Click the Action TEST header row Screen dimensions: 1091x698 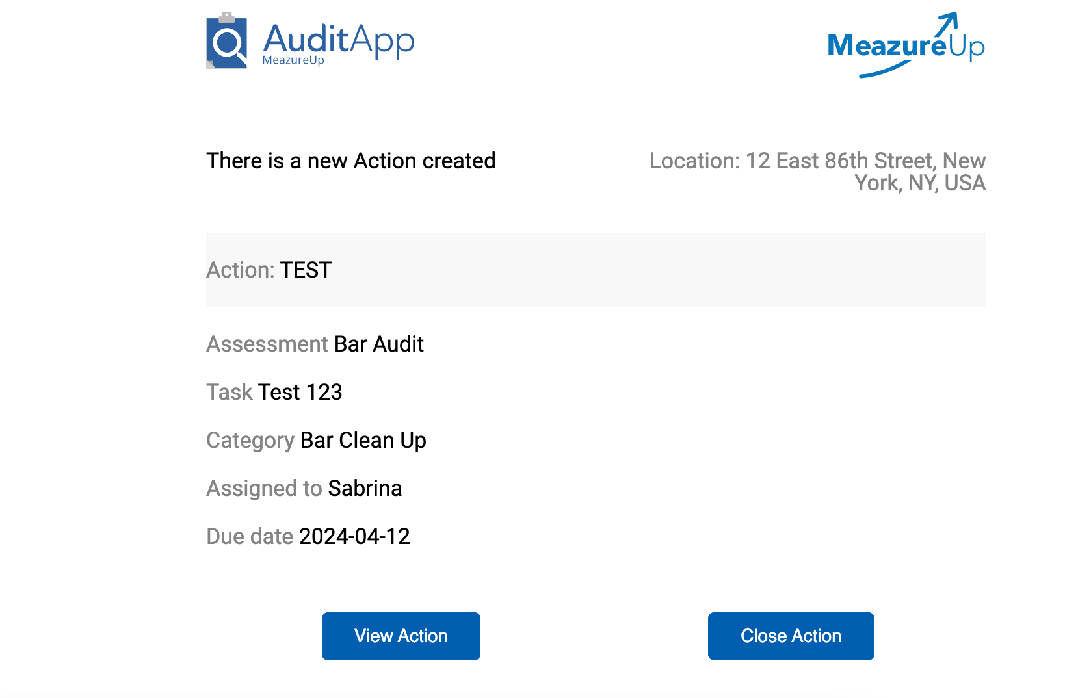pyautogui.click(x=596, y=270)
